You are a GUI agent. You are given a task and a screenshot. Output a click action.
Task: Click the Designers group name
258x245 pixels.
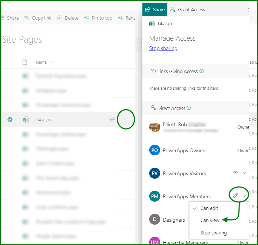pos(174,220)
